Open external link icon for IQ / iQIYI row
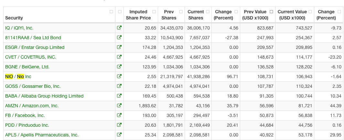This screenshot has height=140, width=344. (x=119, y=28)
